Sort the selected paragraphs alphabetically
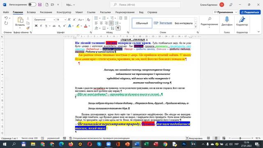The height and width of the screenshot is (148, 263). (113, 28)
